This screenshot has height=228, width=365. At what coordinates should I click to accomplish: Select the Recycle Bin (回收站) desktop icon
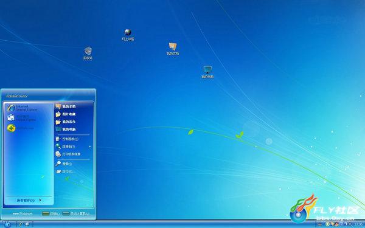point(88,54)
